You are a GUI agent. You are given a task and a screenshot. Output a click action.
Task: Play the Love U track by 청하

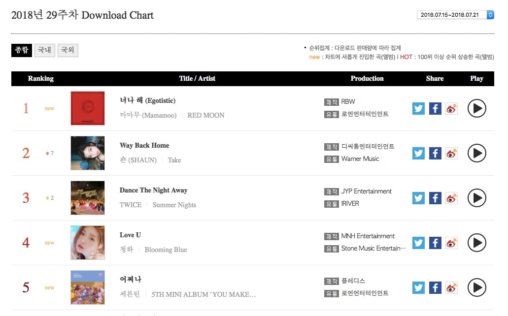click(x=476, y=243)
